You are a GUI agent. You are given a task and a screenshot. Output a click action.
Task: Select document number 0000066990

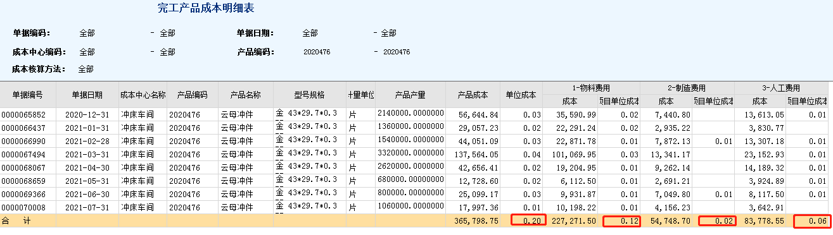[23, 141]
